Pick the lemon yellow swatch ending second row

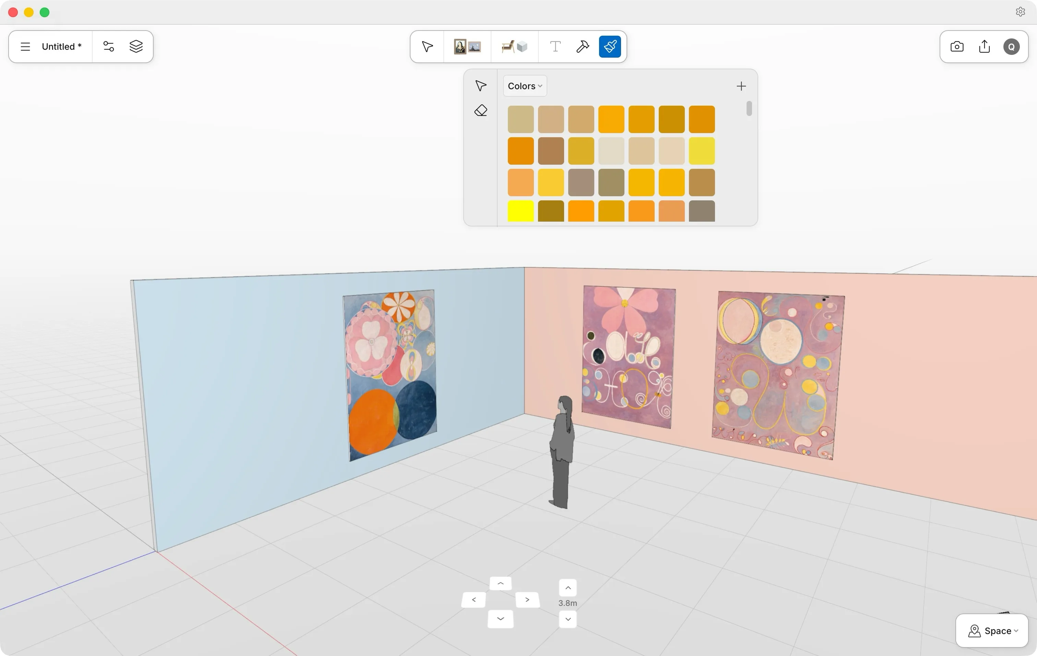coord(702,151)
